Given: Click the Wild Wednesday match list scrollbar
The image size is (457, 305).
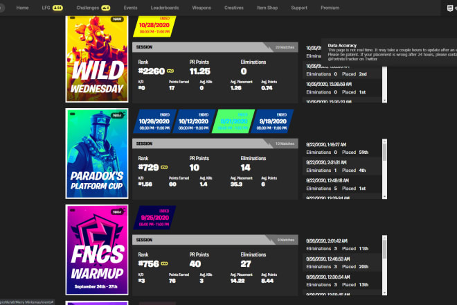Looking at the screenshot, I should point(385,83).
